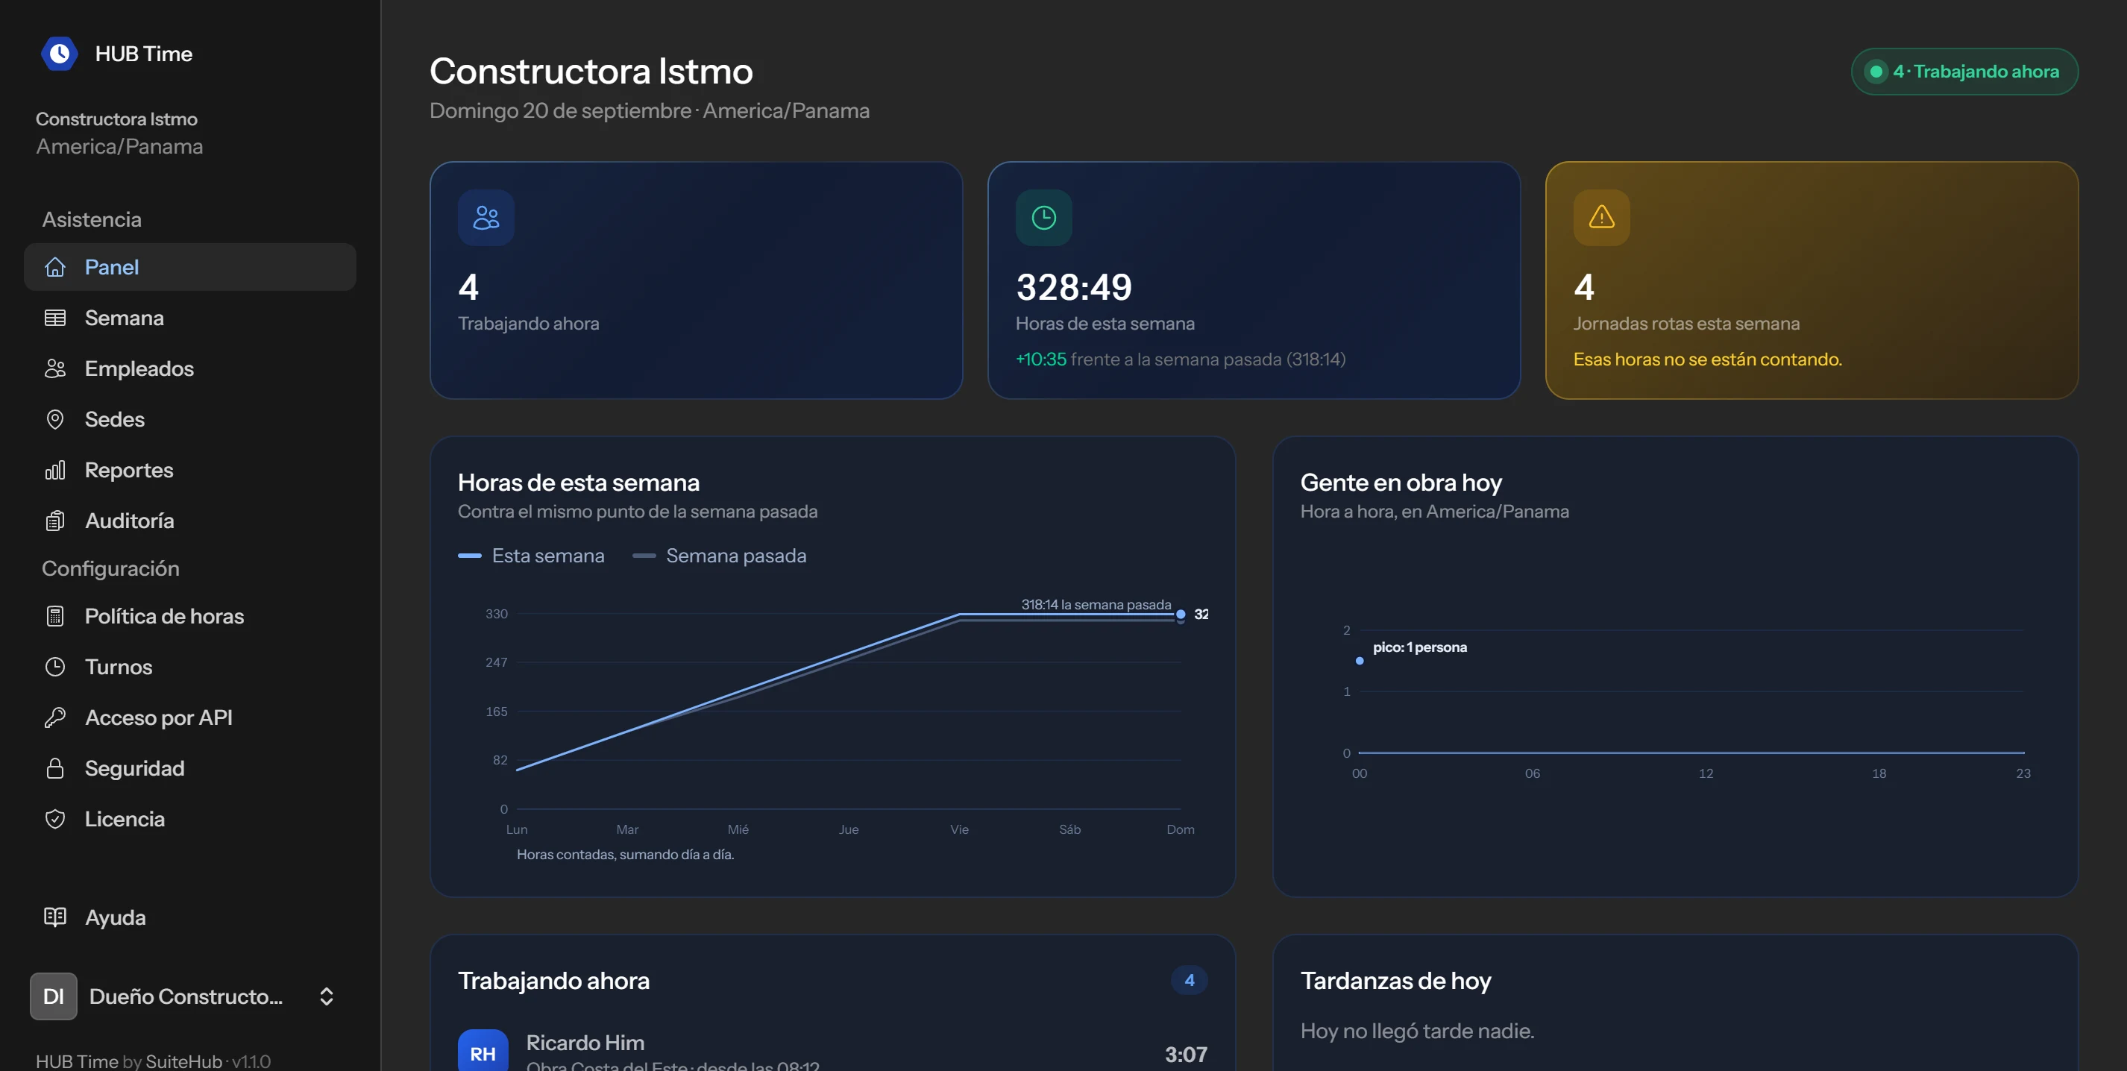Click the '318:14 la semana pasada' chart label

click(1096, 604)
